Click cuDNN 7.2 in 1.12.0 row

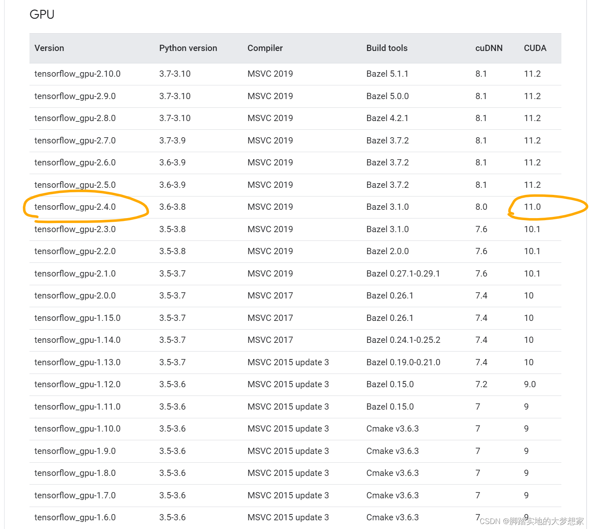[481, 384]
